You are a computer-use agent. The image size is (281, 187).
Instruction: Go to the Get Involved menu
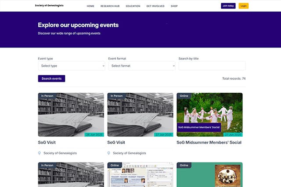[155, 6]
